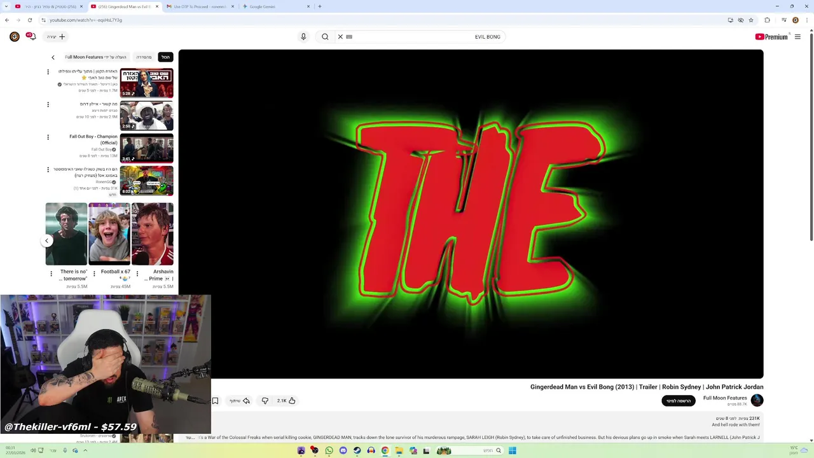814x458 pixels.
Task: Open Discord from the taskbar
Action: pyautogui.click(x=343, y=450)
